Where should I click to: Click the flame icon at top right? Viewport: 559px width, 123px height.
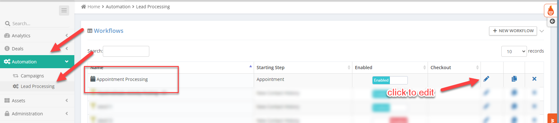point(551,11)
